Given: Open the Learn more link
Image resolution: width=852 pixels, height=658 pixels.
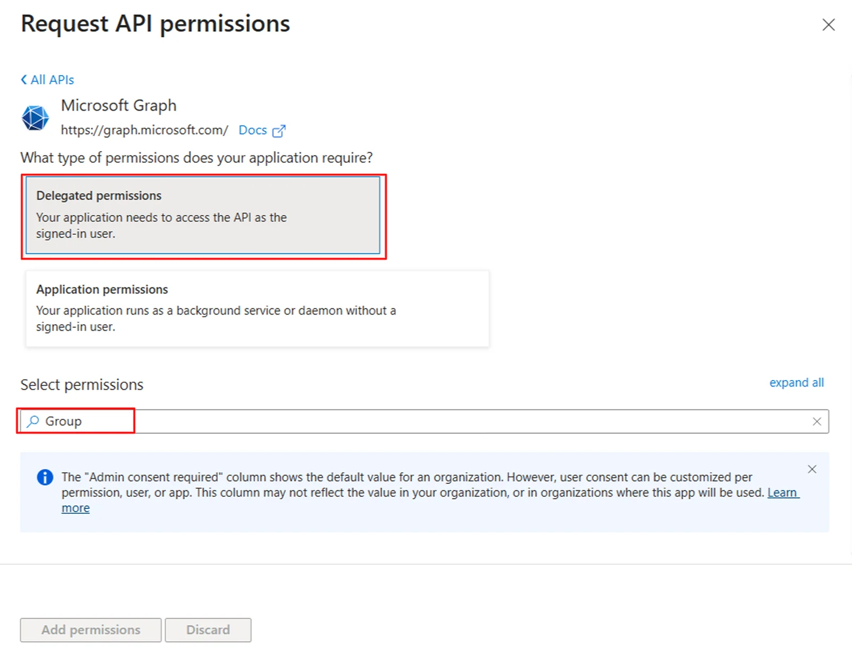Looking at the screenshot, I should (782, 493).
